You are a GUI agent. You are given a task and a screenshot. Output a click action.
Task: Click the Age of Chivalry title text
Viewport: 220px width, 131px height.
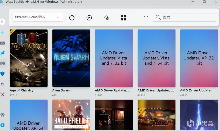coord(22,90)
